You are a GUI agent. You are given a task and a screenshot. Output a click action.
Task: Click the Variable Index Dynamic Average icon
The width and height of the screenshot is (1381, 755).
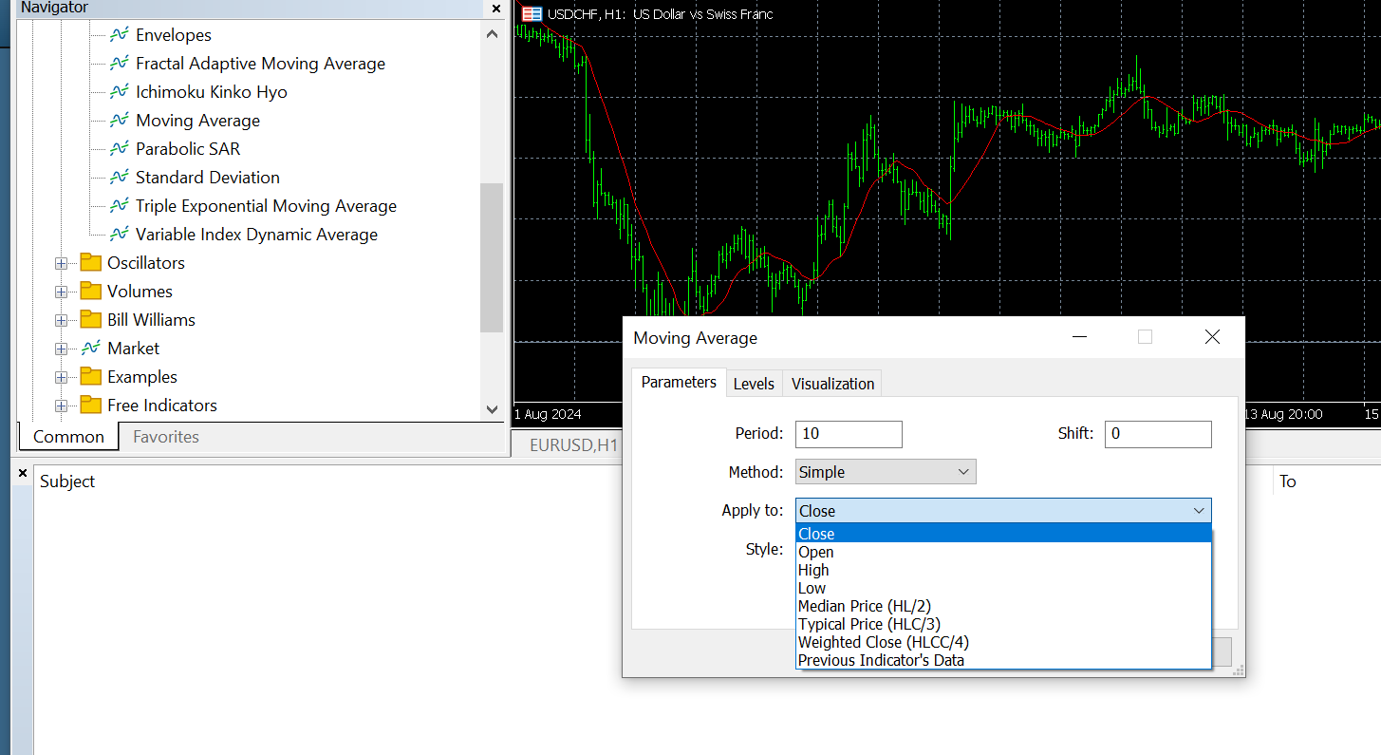point(120,235)
